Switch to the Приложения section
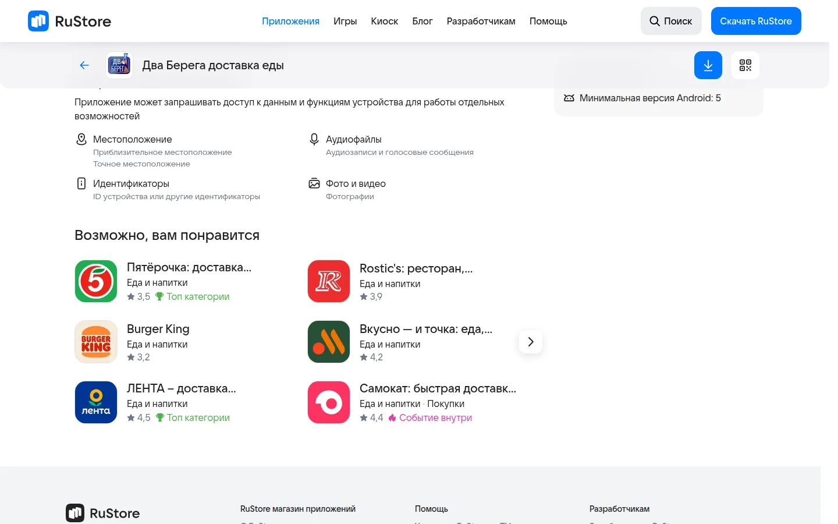This screenshot has width=838, height=524. pos(290,21)
